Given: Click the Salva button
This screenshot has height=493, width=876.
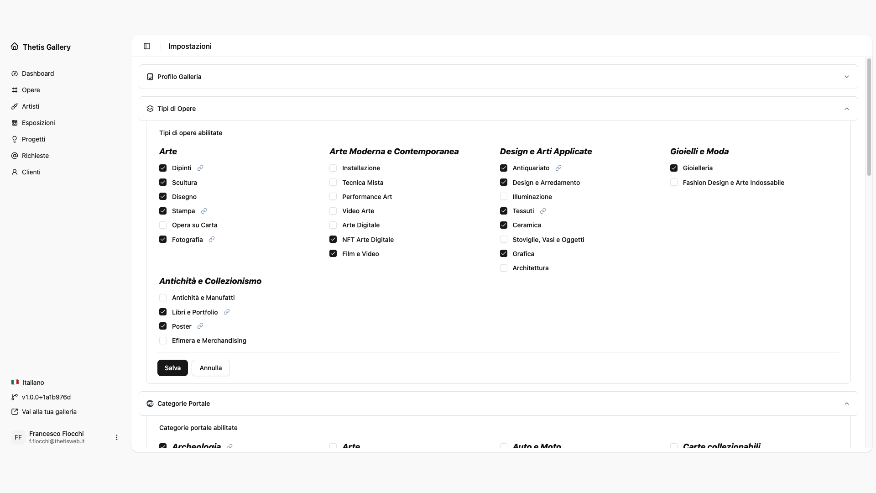Looking at the screenshot, I should point(172,368).
